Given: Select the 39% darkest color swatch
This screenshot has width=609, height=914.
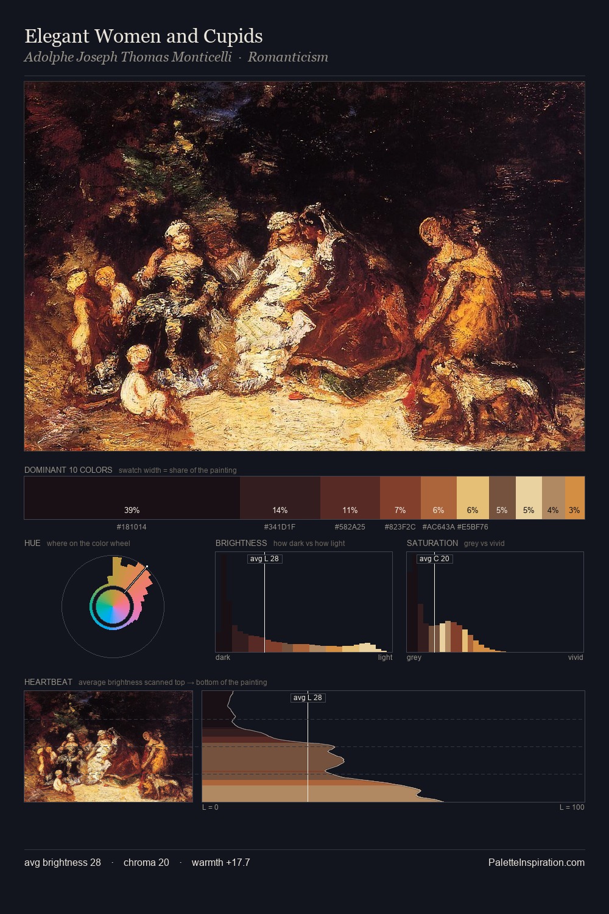Looking at the screenshot, I should [132, 498].
